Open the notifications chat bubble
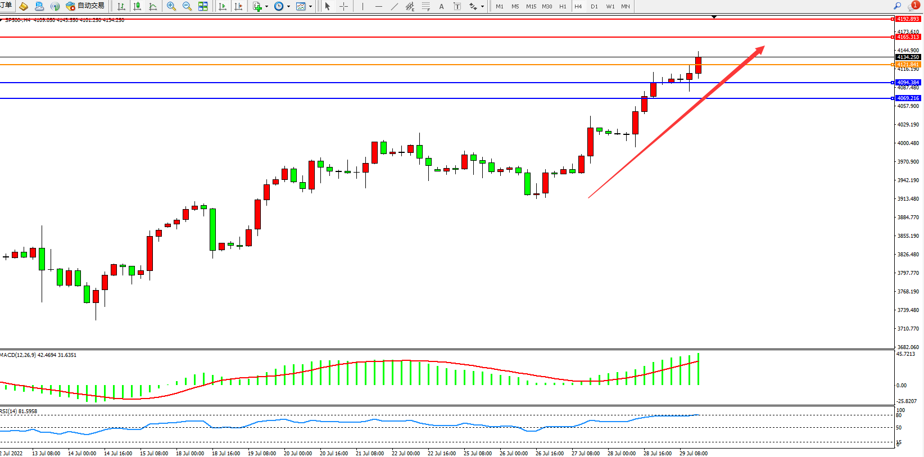 coord(913,6)
